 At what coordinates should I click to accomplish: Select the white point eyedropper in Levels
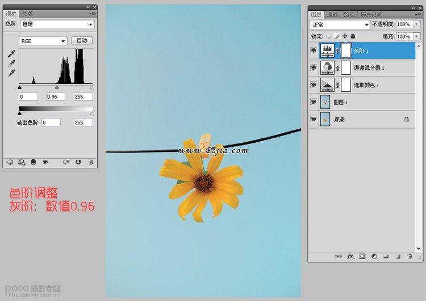click(11, 74)
